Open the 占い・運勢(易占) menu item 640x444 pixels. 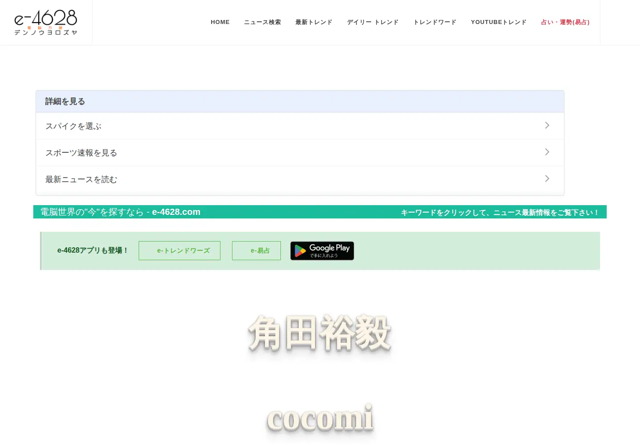(565, 22)
